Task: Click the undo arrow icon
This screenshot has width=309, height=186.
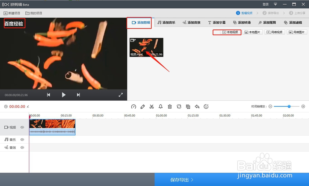Action: tap(197, 106)
